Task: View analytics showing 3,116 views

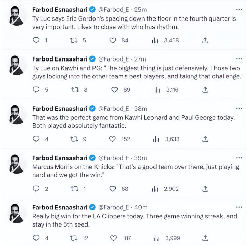Action: point(157,90)
